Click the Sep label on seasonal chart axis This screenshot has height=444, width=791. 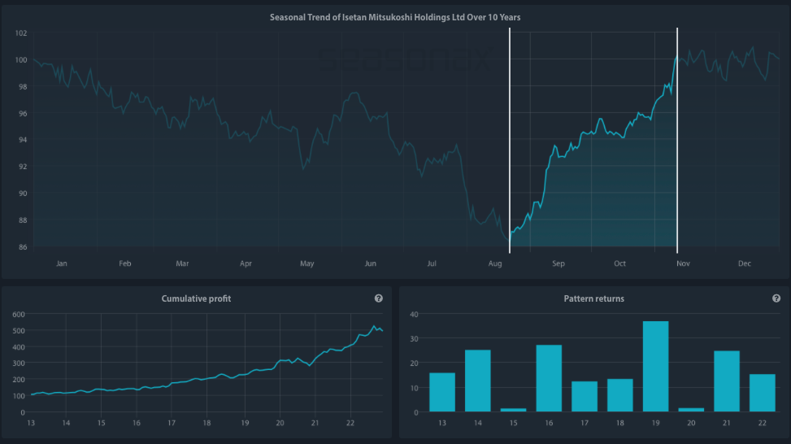[558, 263]
